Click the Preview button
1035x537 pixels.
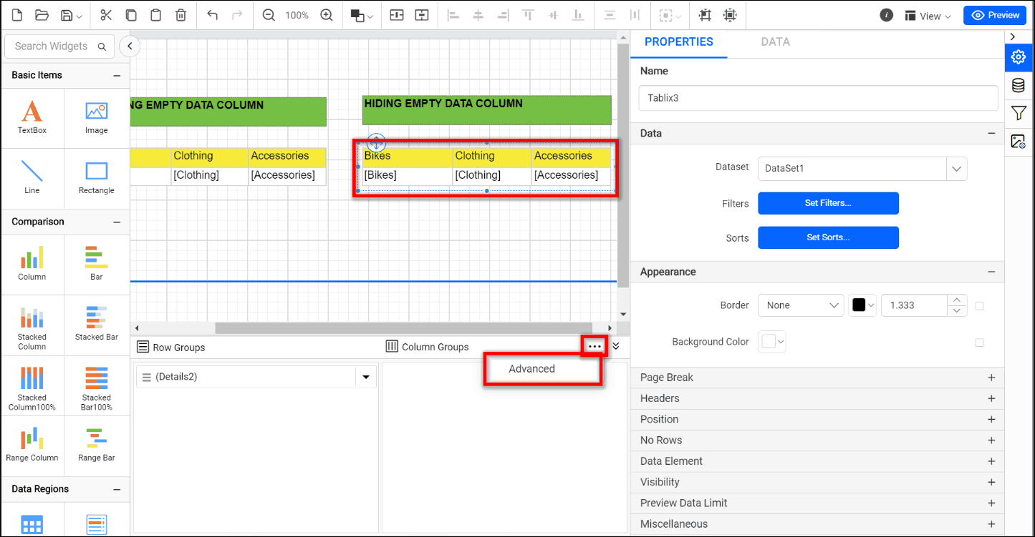point(995,15)
